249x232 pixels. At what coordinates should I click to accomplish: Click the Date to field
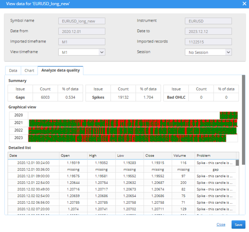tap(208, 31)
